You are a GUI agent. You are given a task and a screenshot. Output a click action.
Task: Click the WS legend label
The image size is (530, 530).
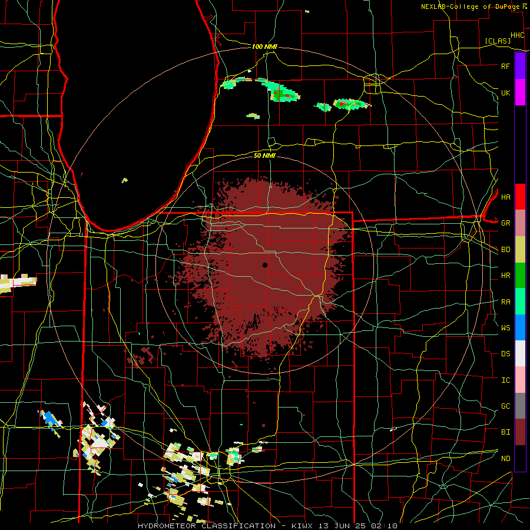click(505, 327)
